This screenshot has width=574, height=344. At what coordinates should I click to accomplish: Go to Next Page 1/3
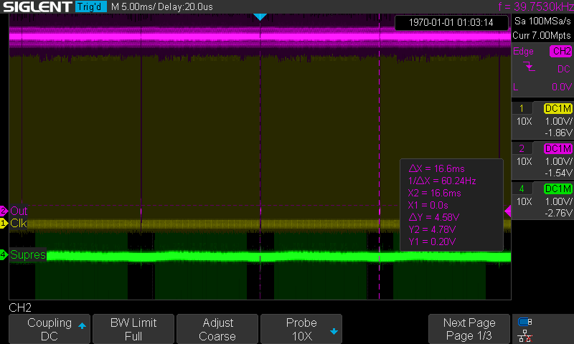pos(469,329)
